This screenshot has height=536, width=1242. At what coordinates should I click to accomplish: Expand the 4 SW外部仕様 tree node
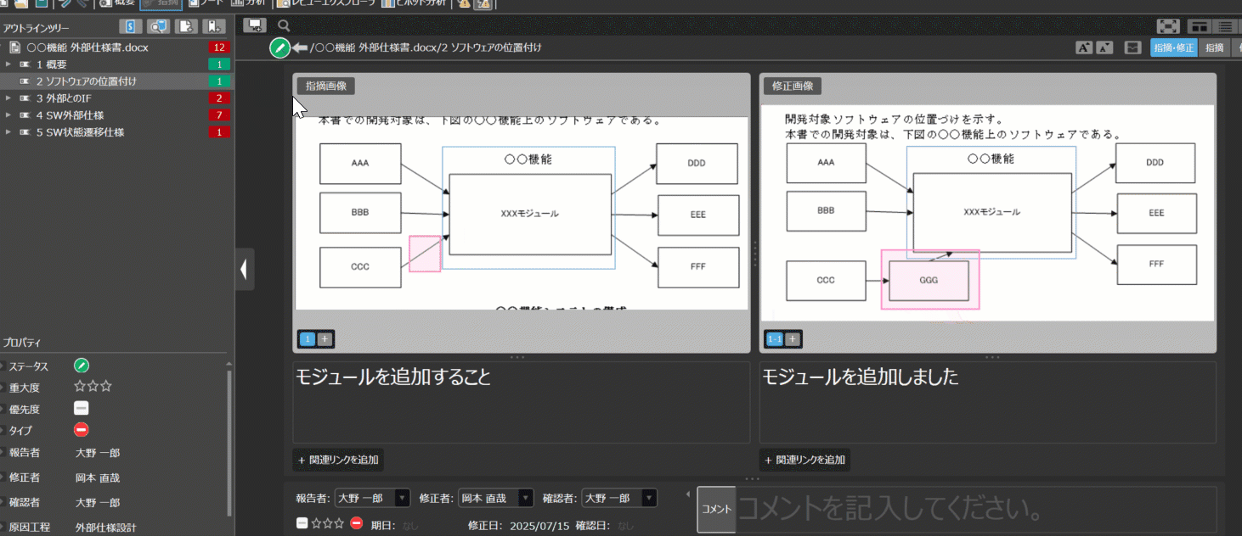point(8,115)
